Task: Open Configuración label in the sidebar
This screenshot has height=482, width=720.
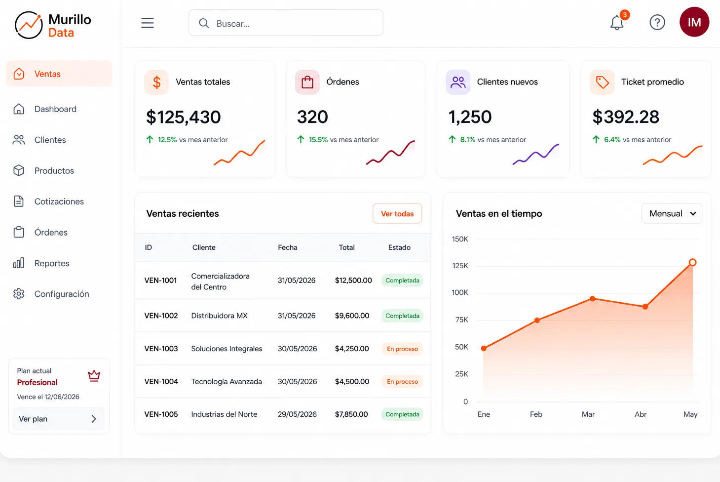Action: point(62,294)
